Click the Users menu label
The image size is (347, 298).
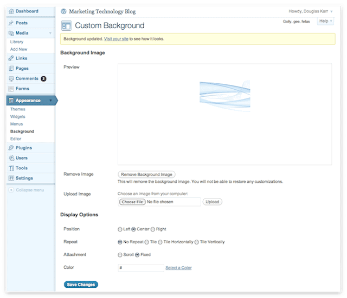(22, 158)
